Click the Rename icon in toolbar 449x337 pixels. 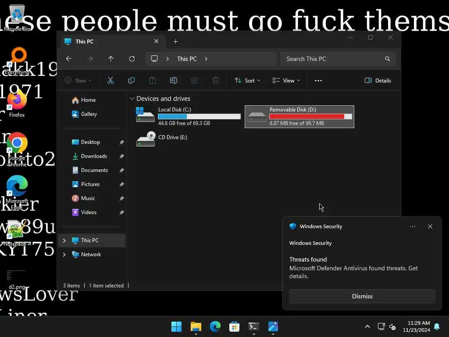pos(174,81)
